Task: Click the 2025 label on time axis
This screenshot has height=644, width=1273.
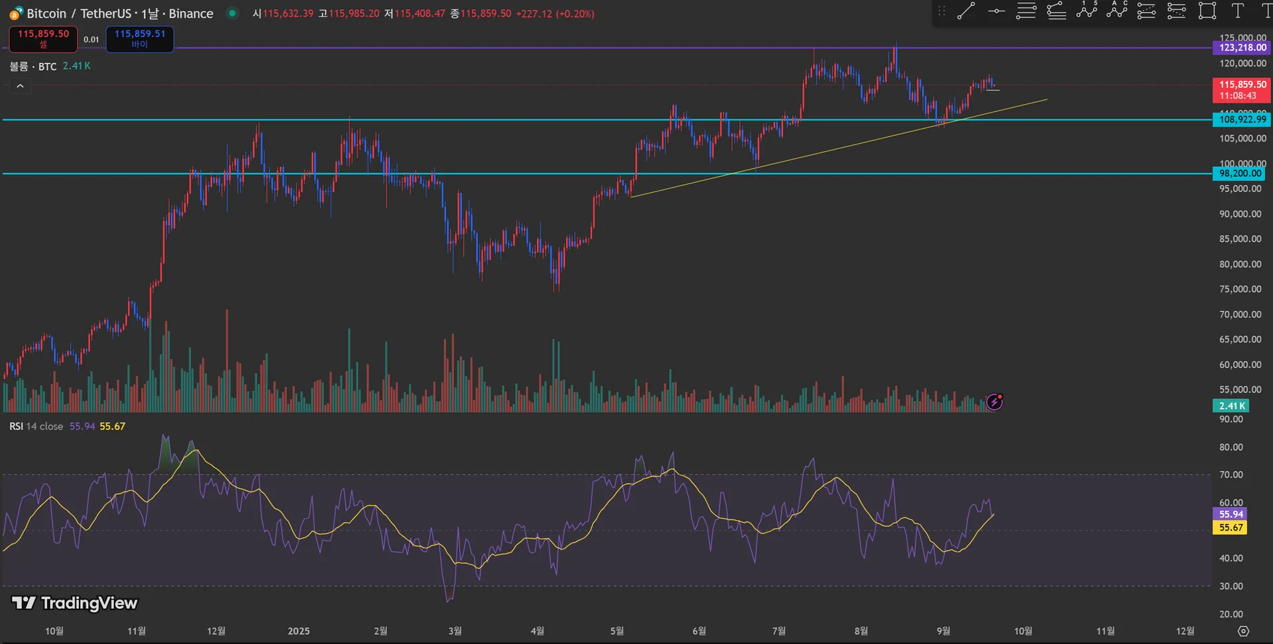Action: pyautogui.click(x=298, y=631)
